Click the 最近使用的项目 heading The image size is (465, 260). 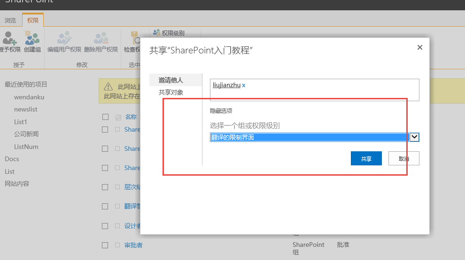click(x=26, y=84)
